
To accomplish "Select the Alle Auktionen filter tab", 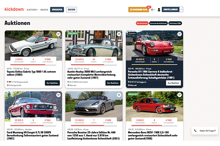I will click(x=142, y=24).
